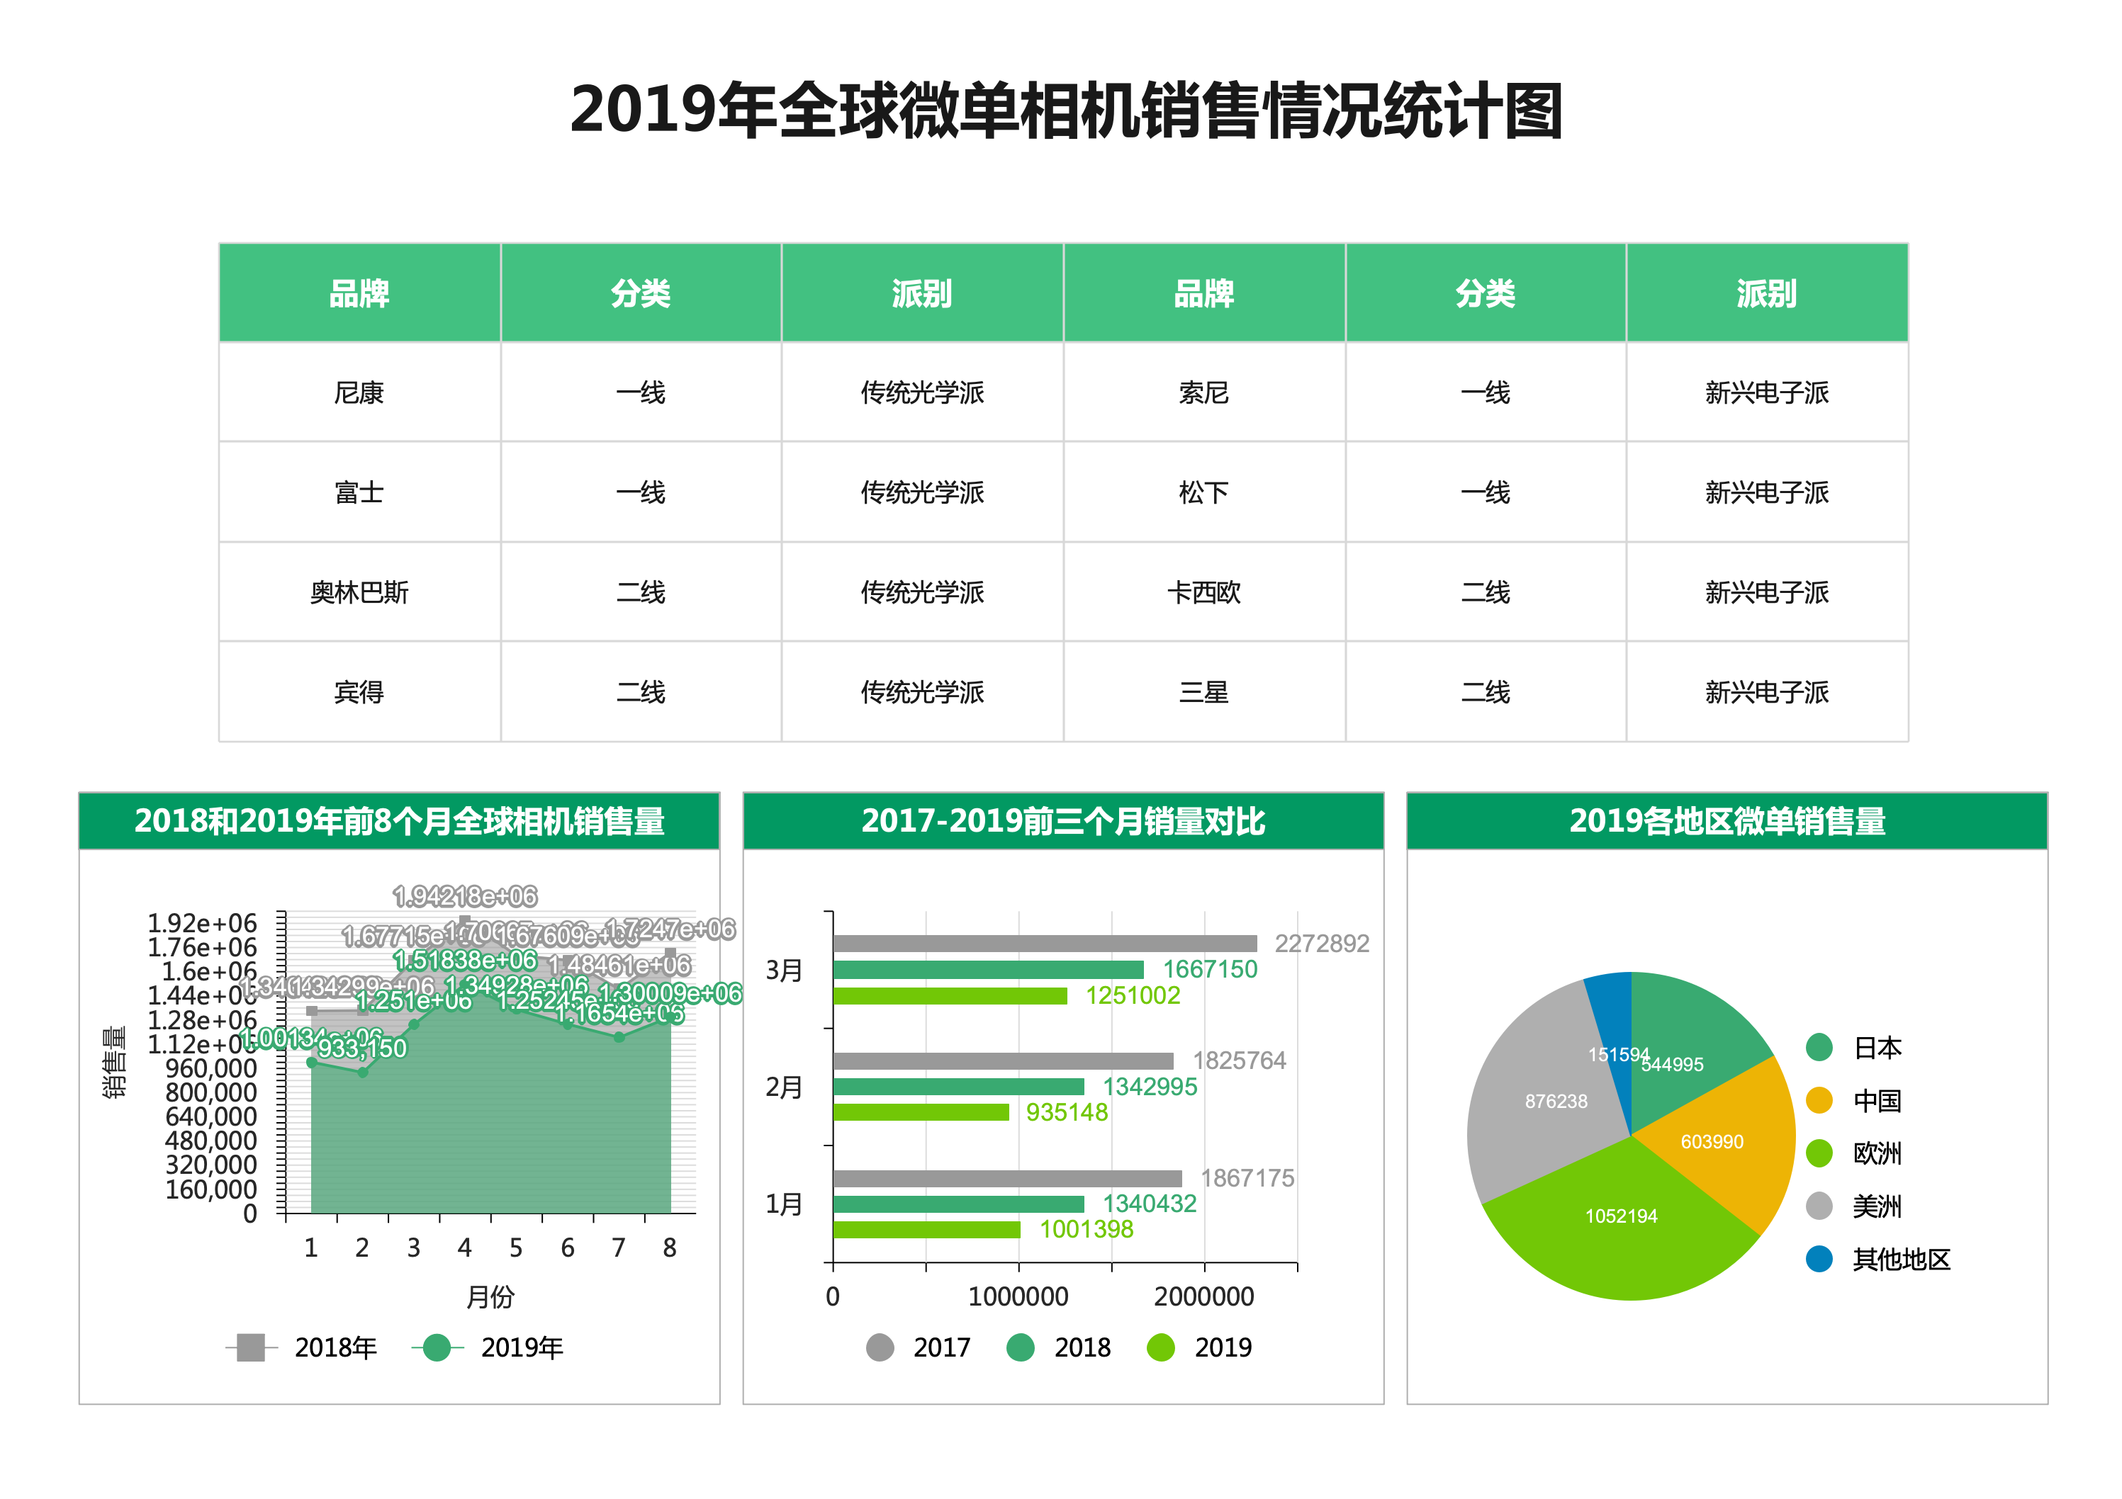This screenshot has width=2122, height=1499.
Task: Select the 宾得 brand cell
Action: click(x=359, y=692)
